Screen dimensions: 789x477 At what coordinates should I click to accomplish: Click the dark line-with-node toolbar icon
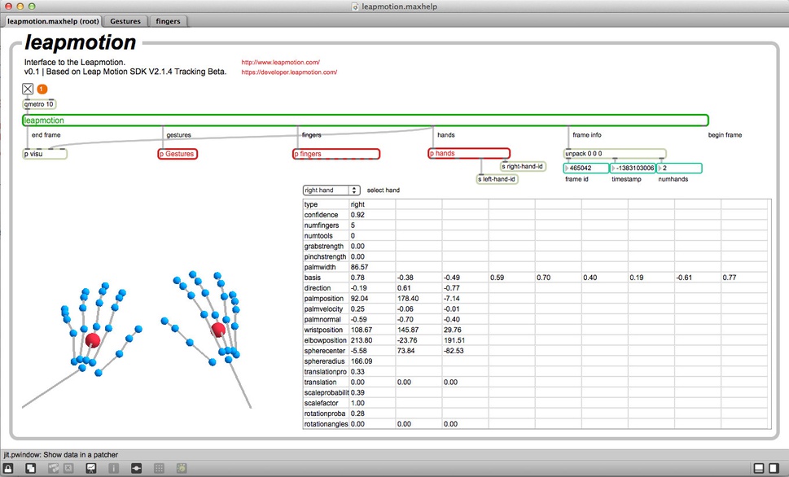click(x=136, y=468)
